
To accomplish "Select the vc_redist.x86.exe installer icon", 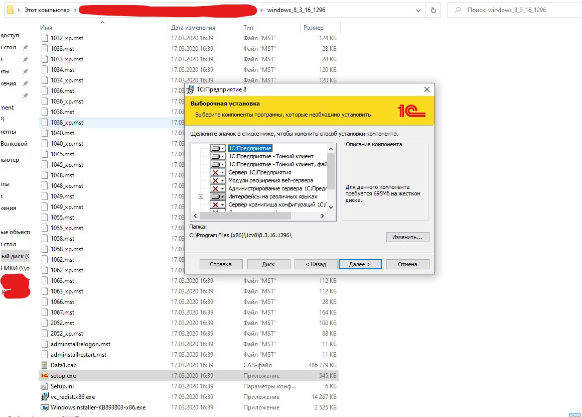I will coord(45,396).
